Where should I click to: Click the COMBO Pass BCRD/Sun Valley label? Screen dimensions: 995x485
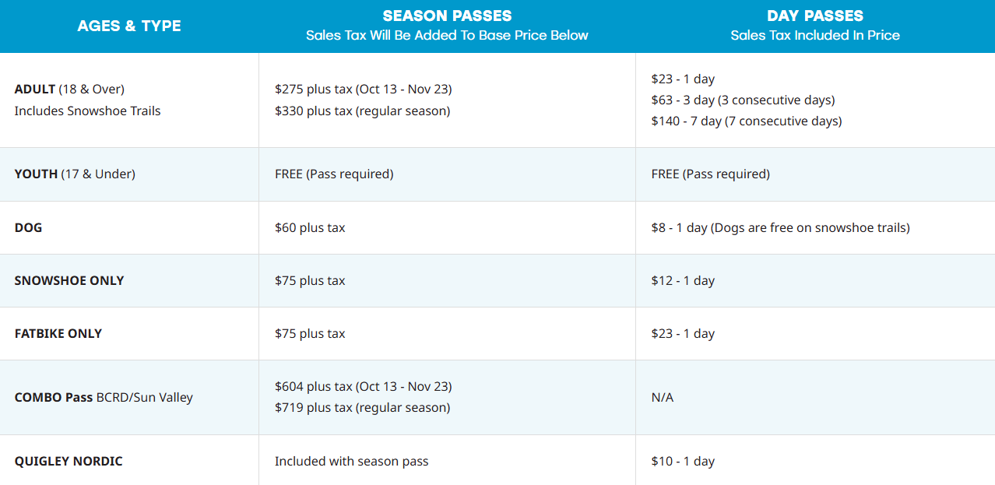click(104, 398)
